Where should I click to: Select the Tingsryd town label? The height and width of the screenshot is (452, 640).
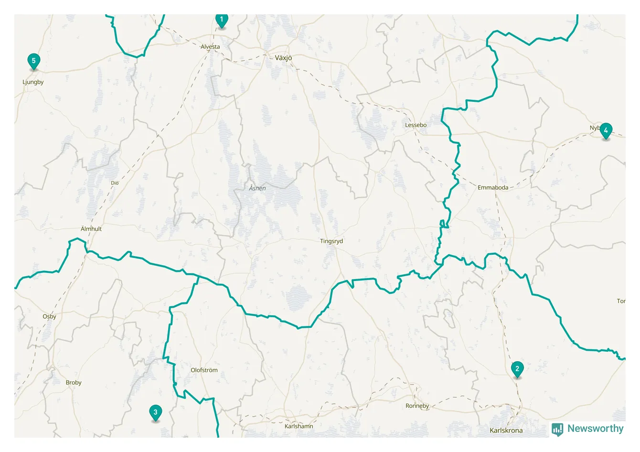[331, 241]
